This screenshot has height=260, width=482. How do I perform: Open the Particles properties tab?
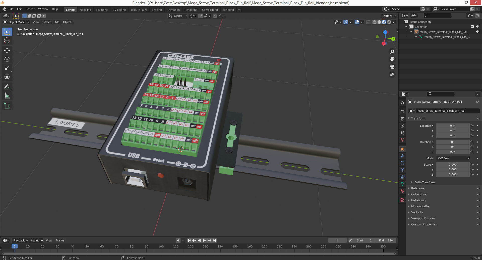coord(402,163)
